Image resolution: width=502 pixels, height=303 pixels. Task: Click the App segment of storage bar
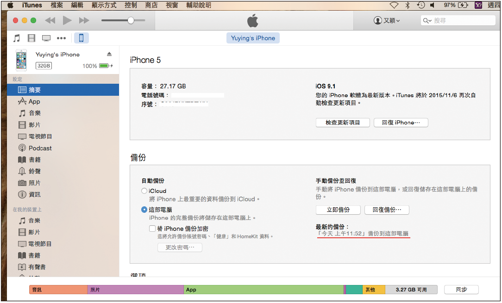[264, 290]
